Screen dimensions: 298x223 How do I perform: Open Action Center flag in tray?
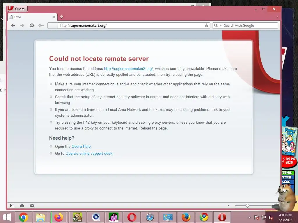[x=257, y=217]
